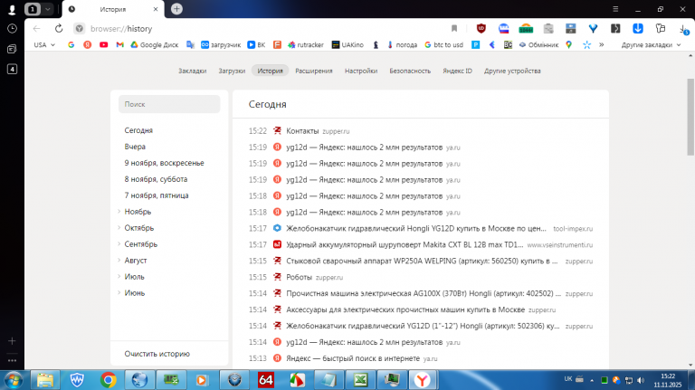Viewport: 695px width, 390px height.
Task: Click the Поиск history search field
Action: coord(169,104)
